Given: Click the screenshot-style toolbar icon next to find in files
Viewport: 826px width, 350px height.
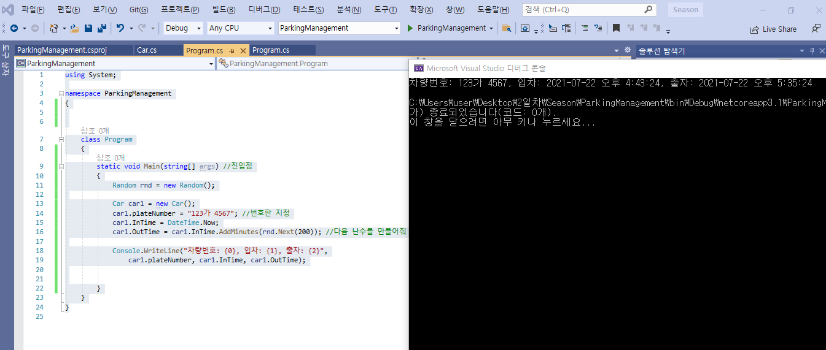Looking at the screenshot, I should (x=526, y=28).
